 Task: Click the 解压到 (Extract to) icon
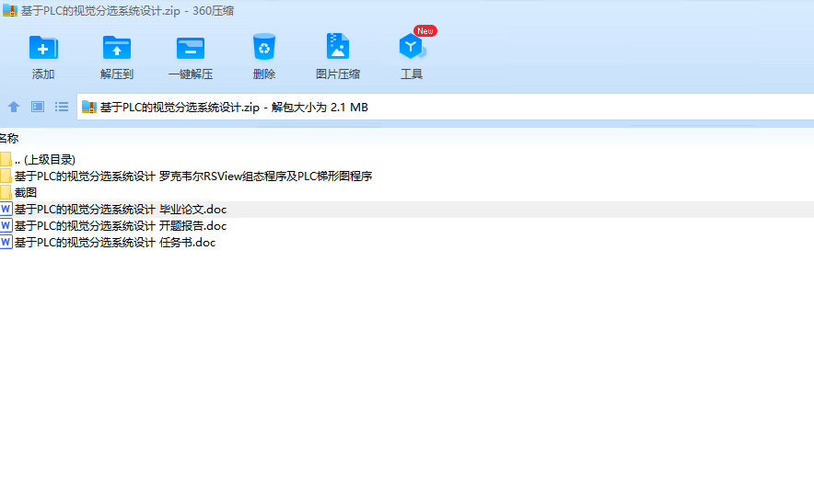pyautogui.click(x=117, y=48)
